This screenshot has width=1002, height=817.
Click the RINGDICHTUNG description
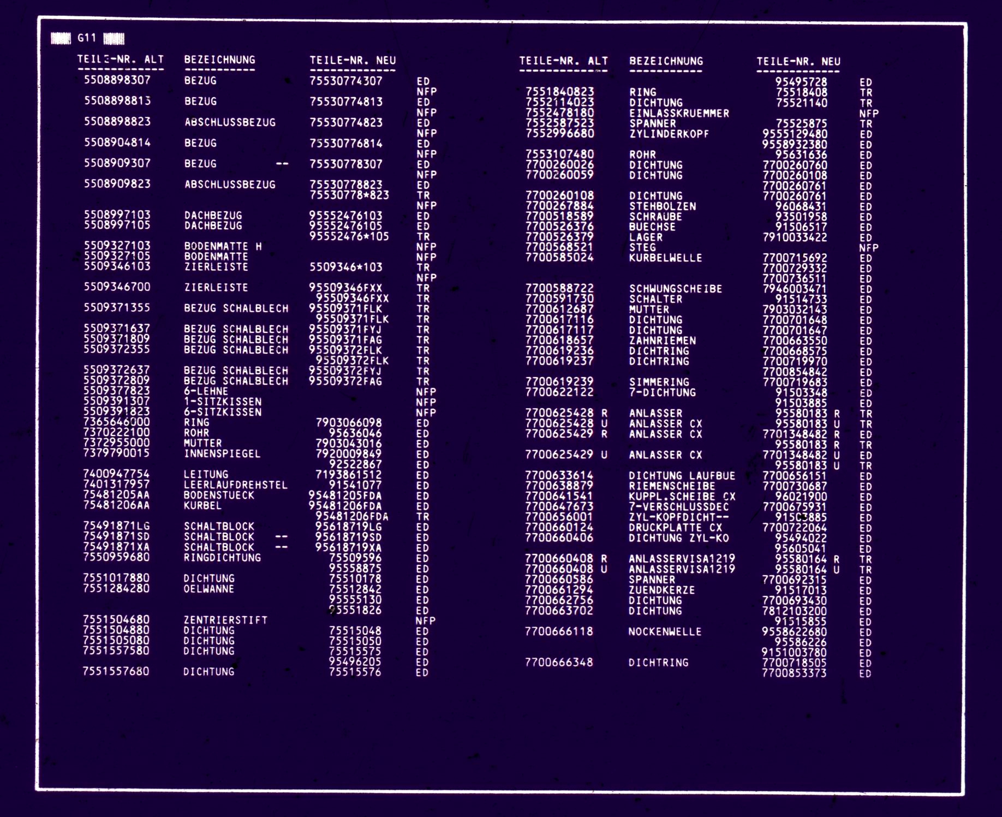coord(222,558)
